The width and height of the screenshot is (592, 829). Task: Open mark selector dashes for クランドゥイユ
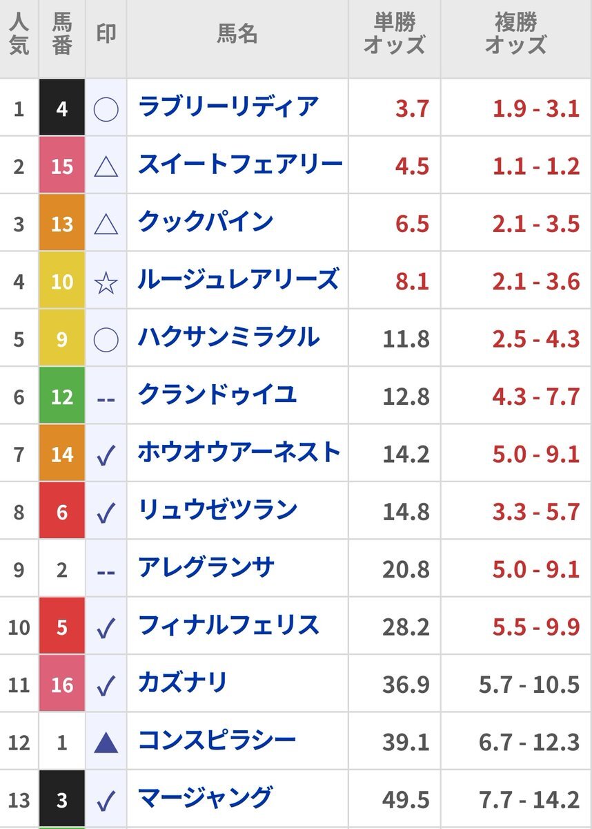pyautogui.click(x=106, y=397)
